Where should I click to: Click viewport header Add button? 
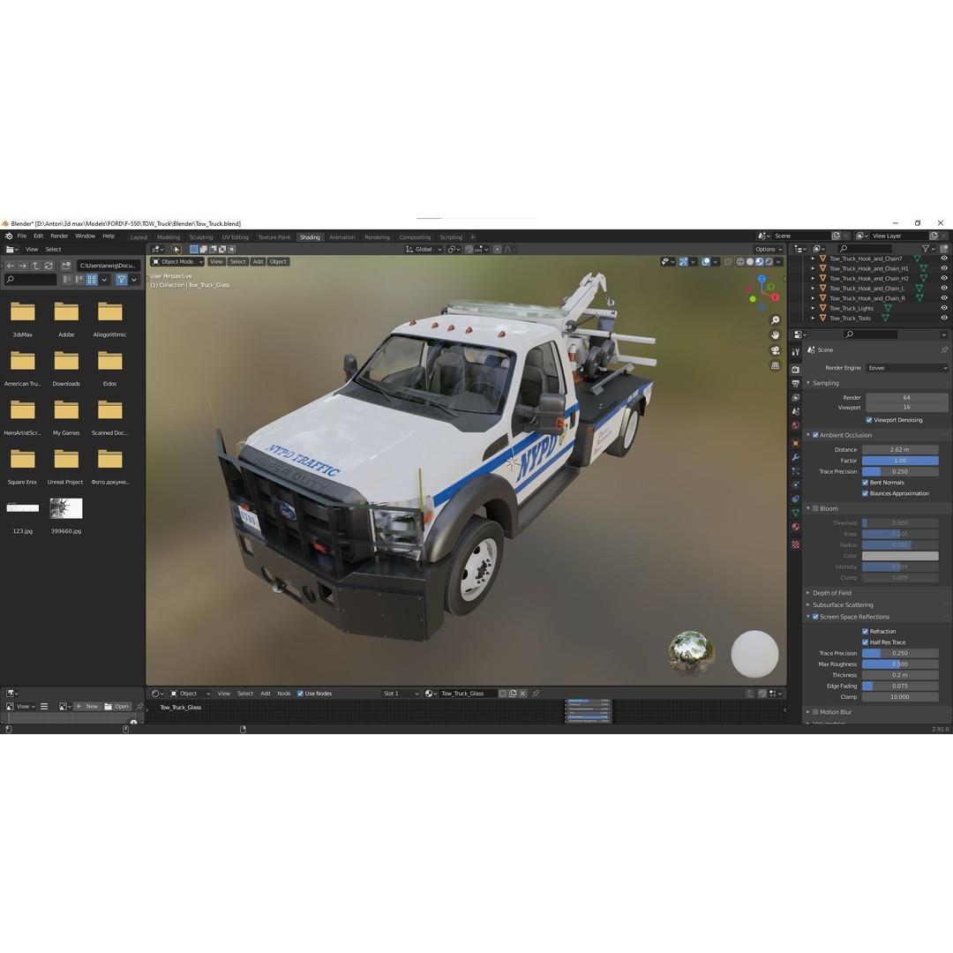click(258, 262)
